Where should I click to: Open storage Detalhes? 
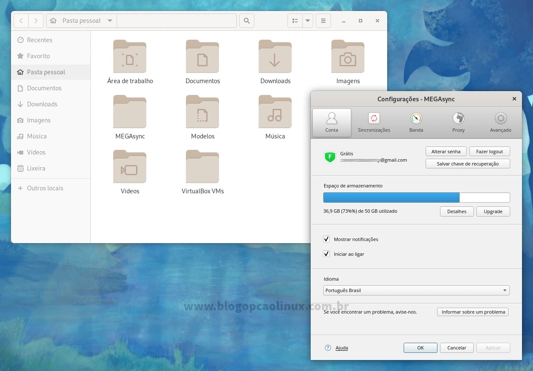(457, 211)
